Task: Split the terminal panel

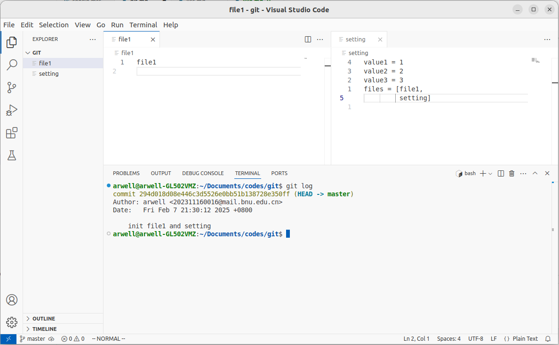Action: tap(501, 173)
